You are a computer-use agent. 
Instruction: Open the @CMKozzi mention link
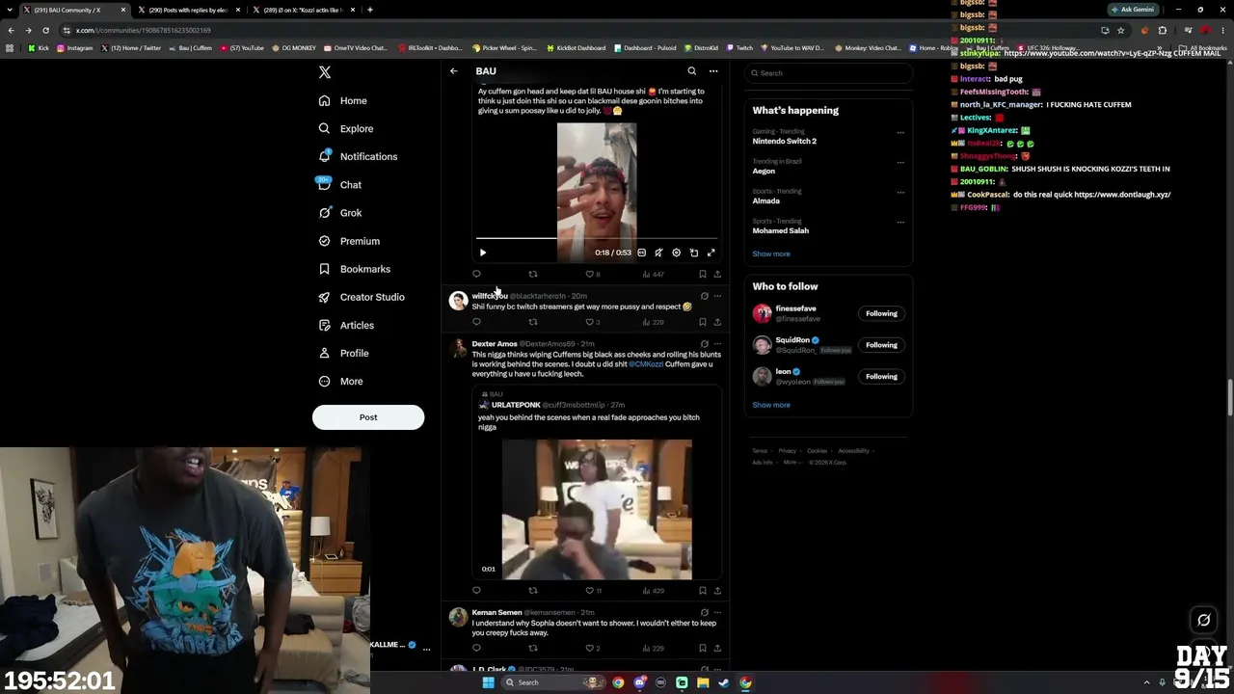coord(646,364)
